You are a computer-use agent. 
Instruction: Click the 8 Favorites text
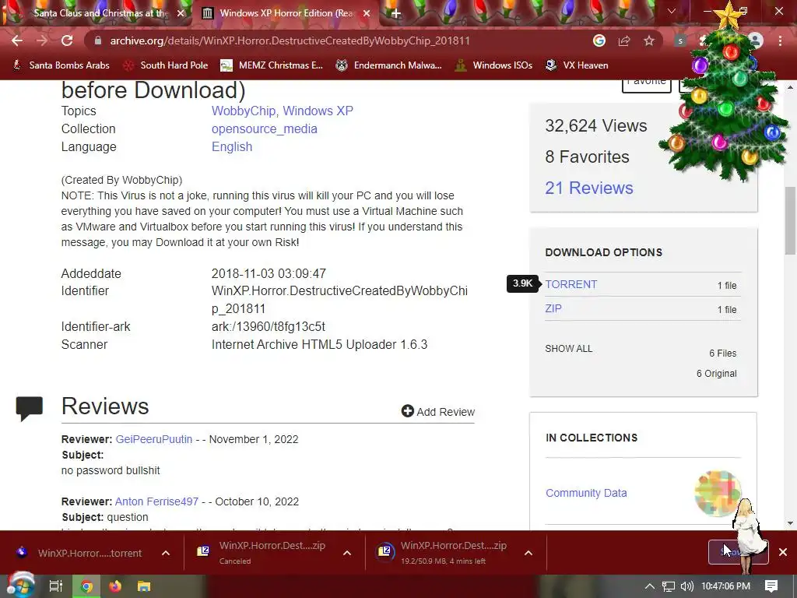pyautogui.click(x=587, y=157)
